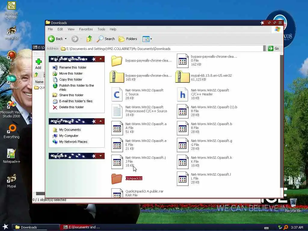
Task: Open the View menu
Action: [71, 29]
